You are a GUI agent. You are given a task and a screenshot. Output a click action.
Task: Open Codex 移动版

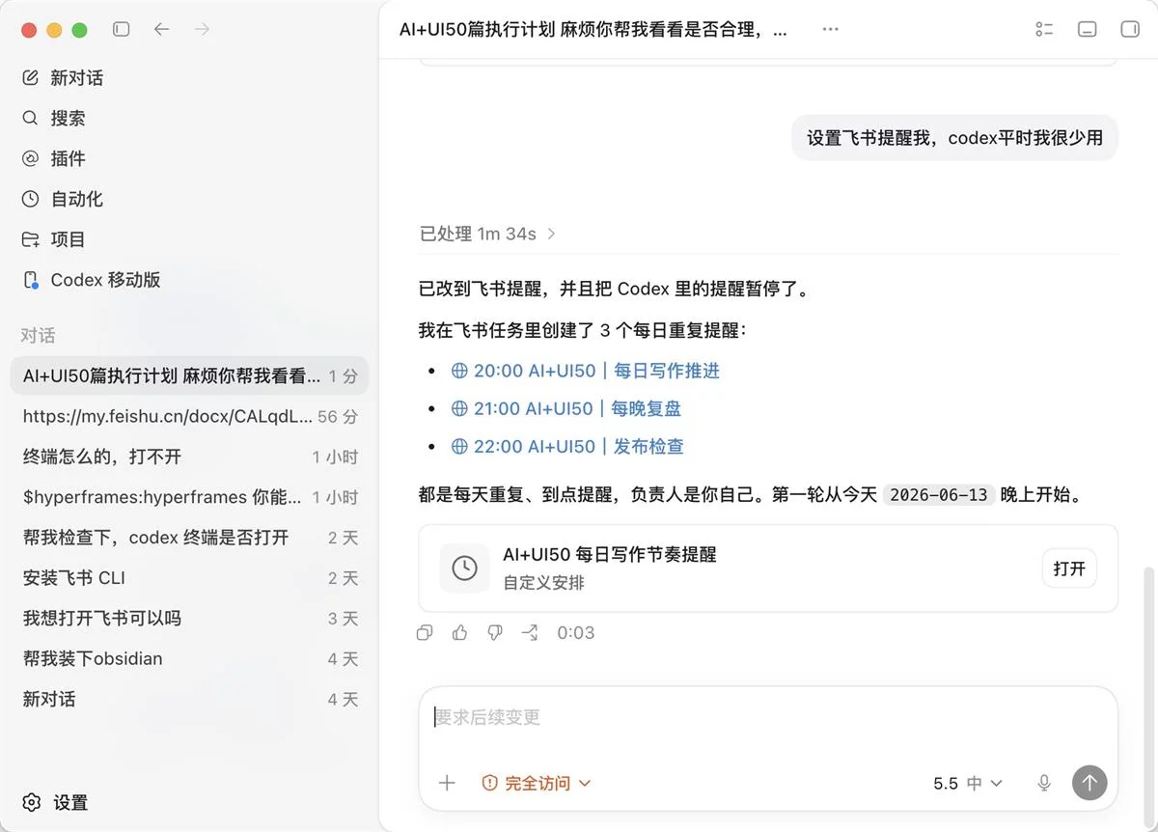pos(189,281)
